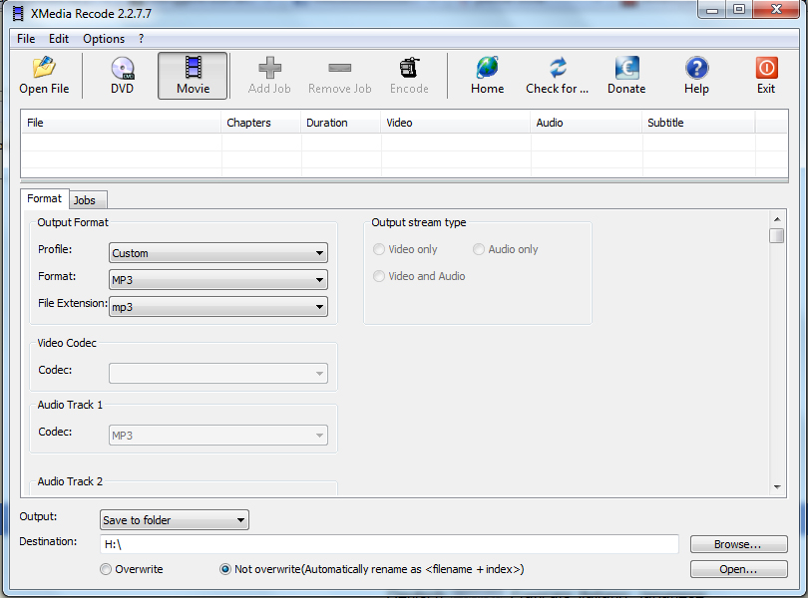Screen dimensions: 808x598
Task: Click the Check for updates icon
Action: [x=558, y=68]
